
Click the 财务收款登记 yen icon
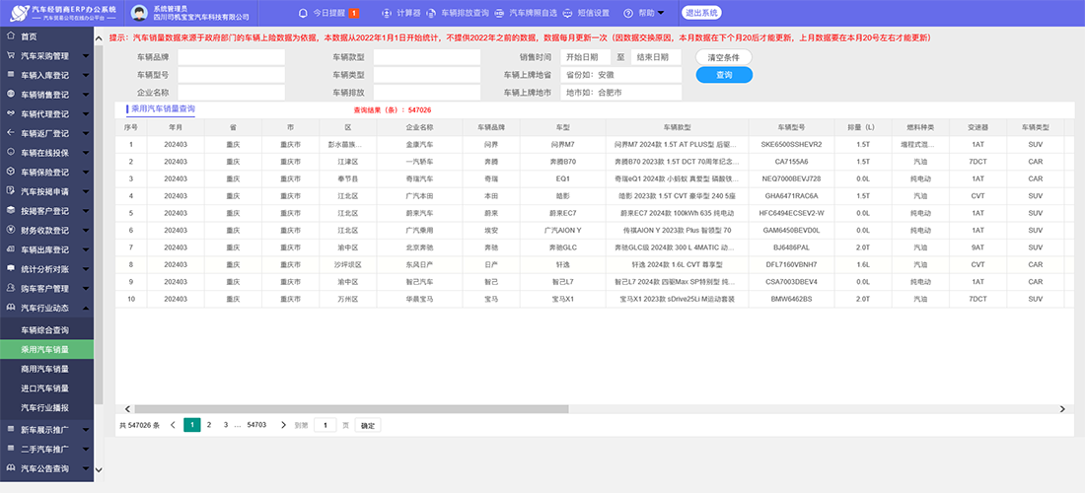tap(11, 230)
